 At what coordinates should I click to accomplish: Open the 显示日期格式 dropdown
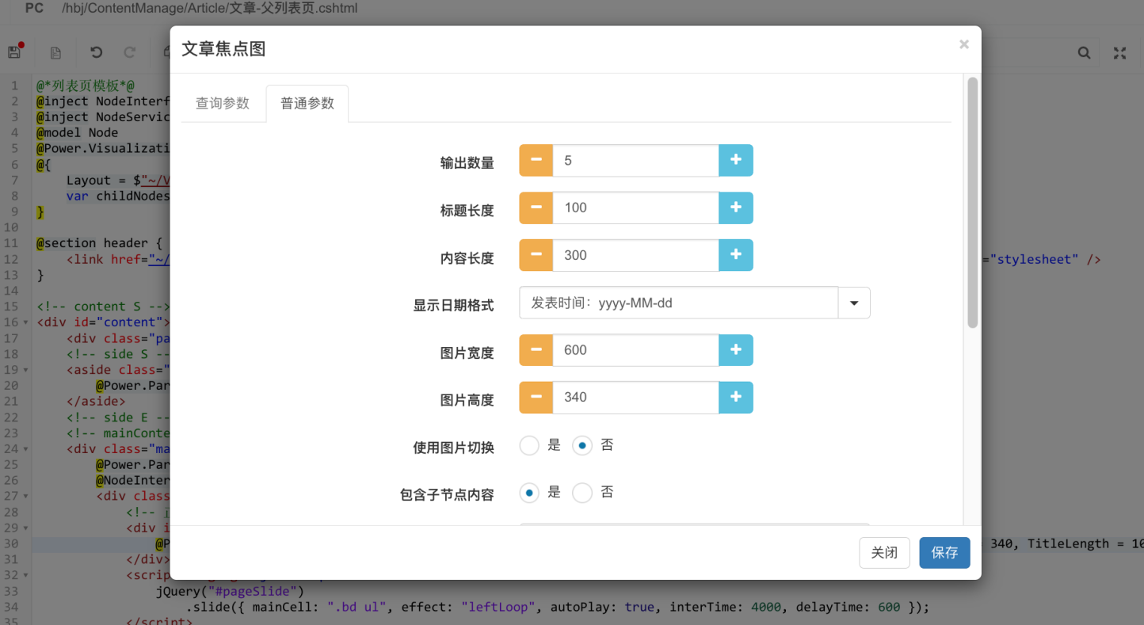click(853, 303)
